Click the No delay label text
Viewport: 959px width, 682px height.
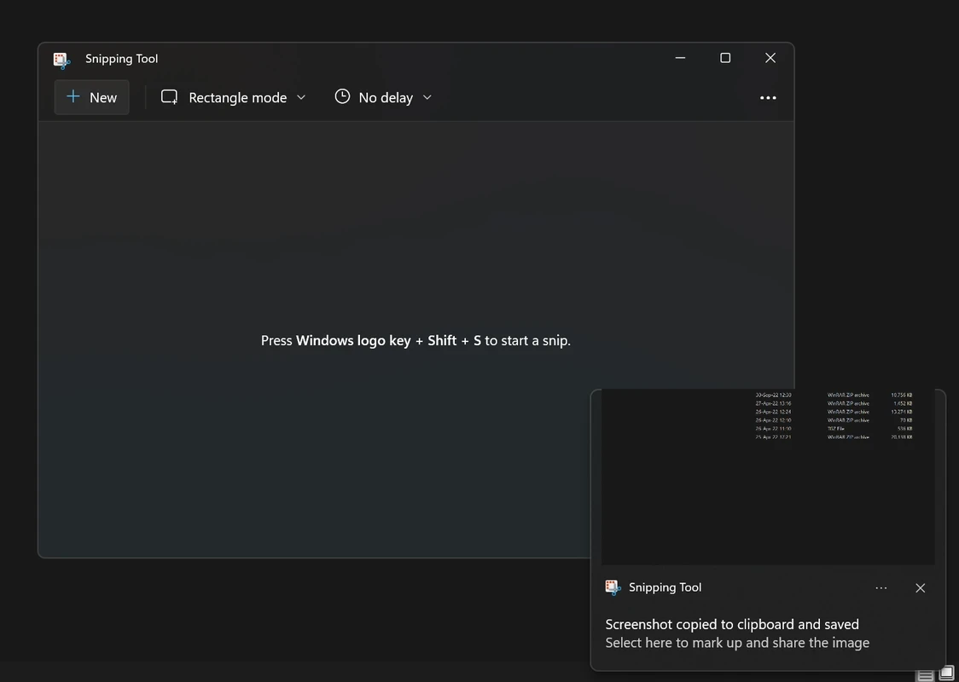tap(386, 98)
